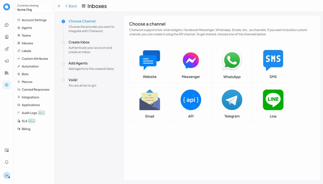Select the API channel icon

pyautogui.click(x=191, y=100)
